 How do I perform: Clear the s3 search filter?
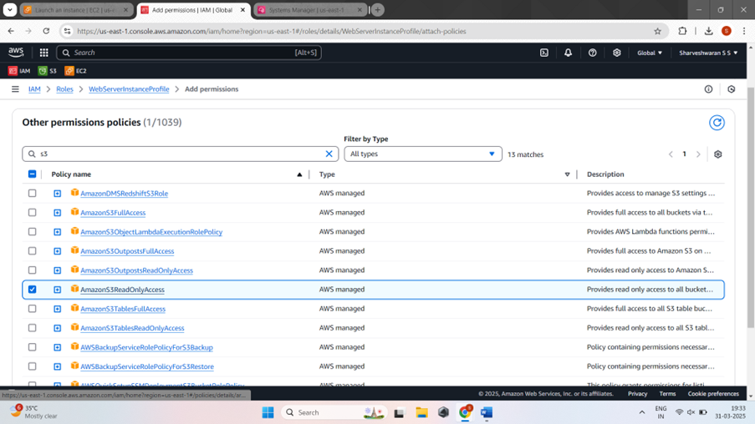[x=329, y=154]
